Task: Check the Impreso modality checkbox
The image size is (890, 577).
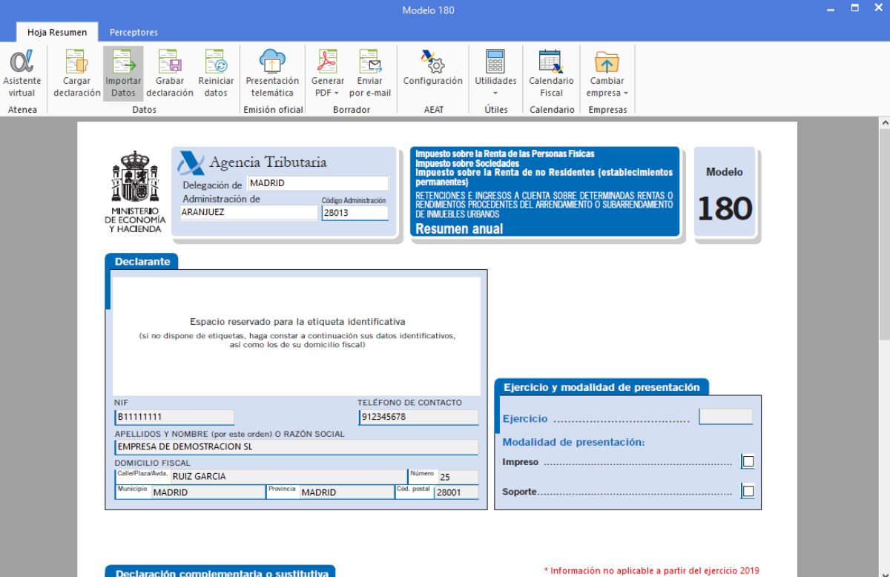Action: tap(748, 462)
